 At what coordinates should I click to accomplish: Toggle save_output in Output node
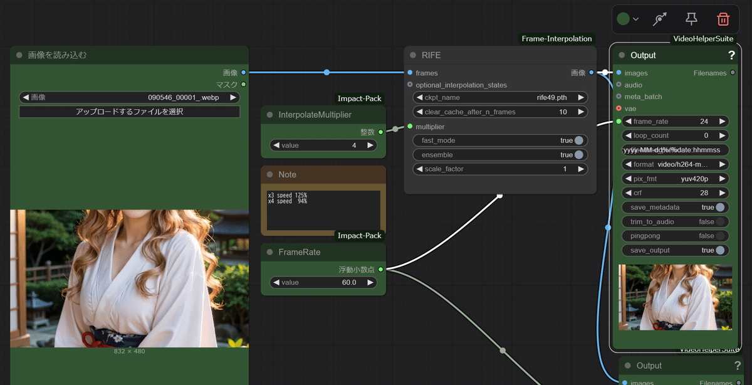[675, 250]
